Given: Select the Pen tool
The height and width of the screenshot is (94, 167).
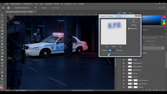Looking at the screenshot, I should point(2,63).
